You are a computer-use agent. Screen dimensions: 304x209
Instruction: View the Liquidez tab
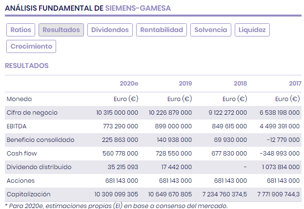coord(252,30)
